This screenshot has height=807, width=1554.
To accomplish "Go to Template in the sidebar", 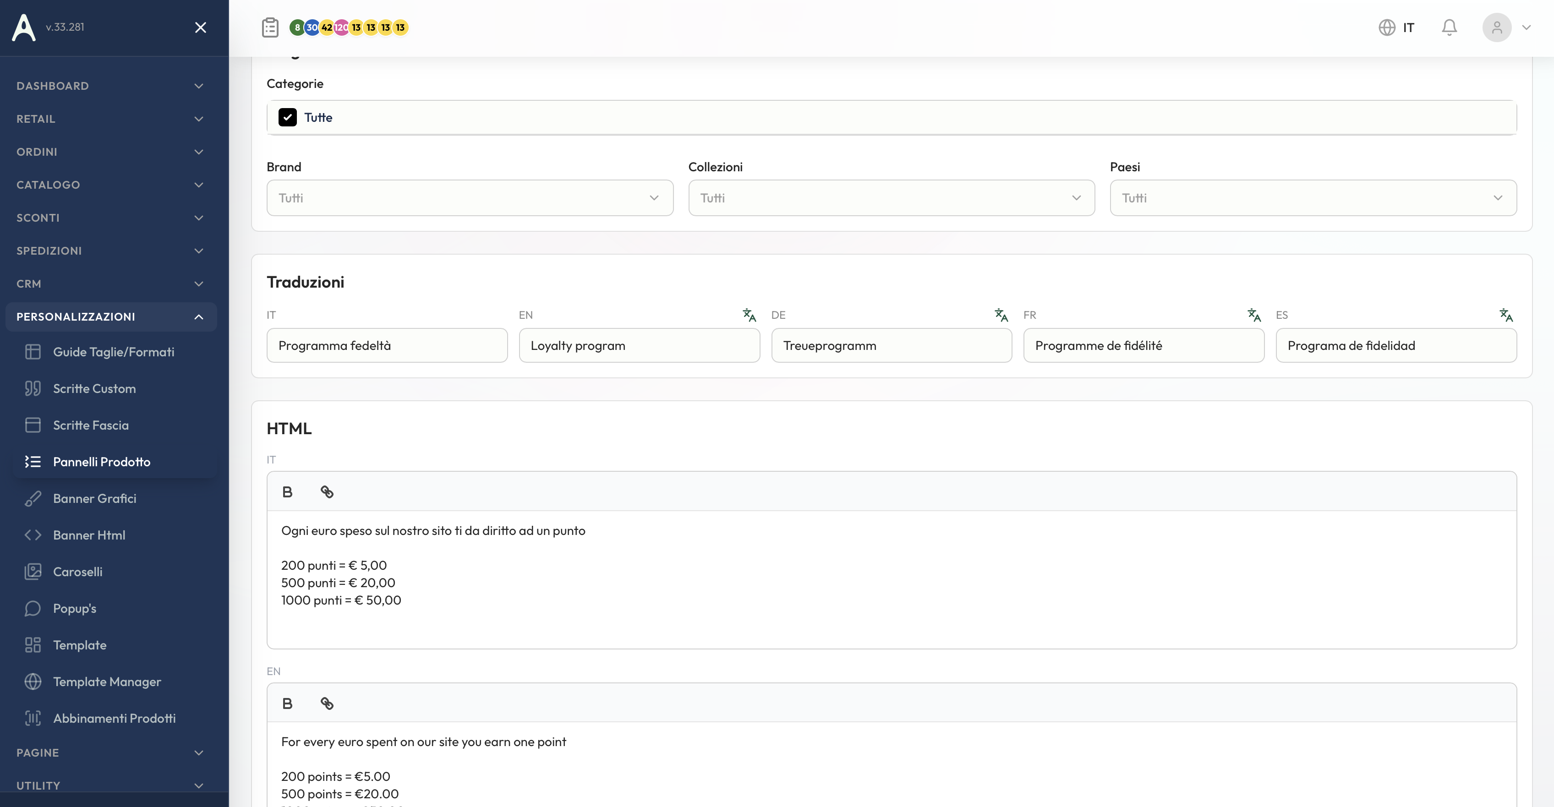I will (115, 645).
